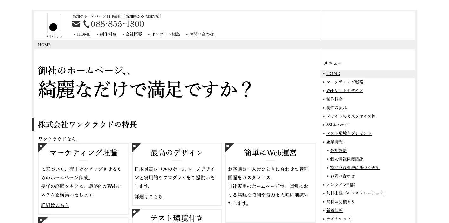Open デザインのカスタマイズ性 in the sidebar
449x223 pixels.
pos(351,116)
